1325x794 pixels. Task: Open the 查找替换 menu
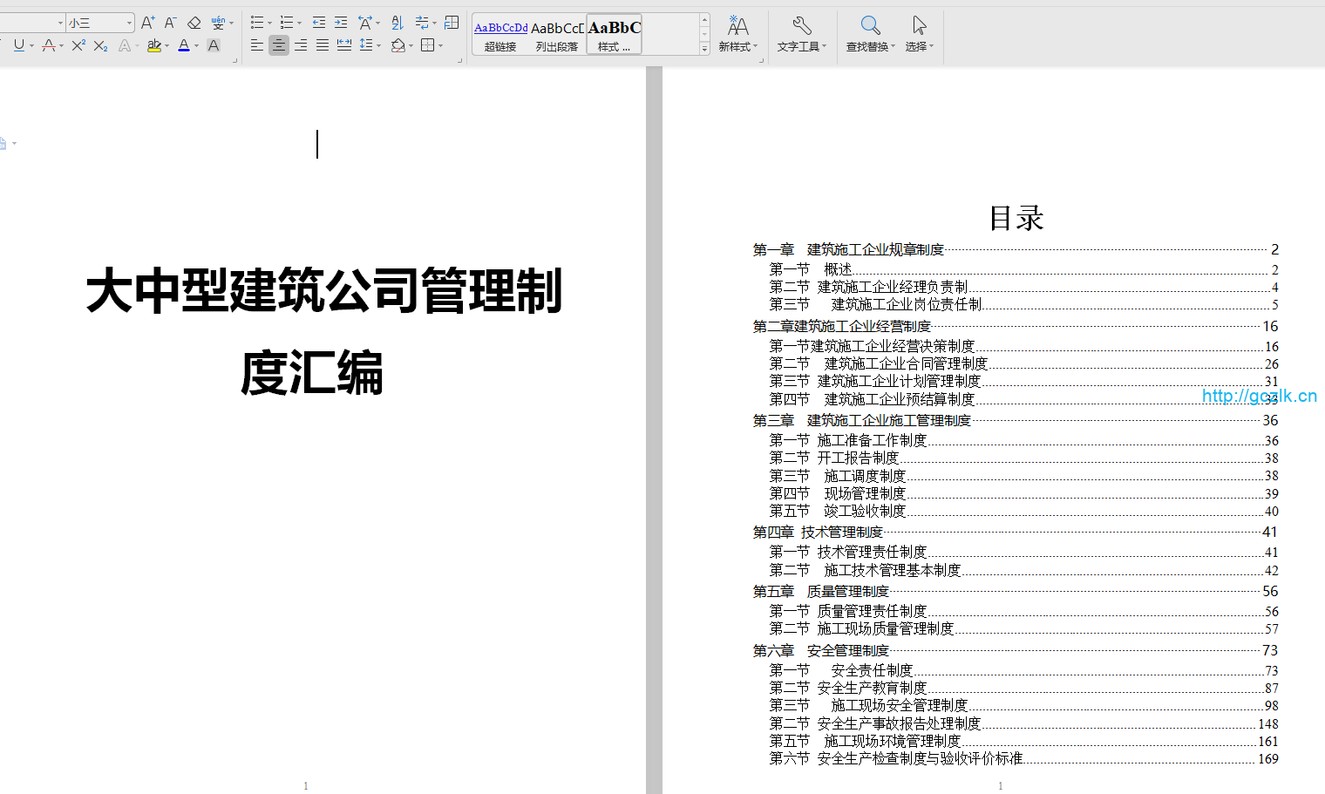pyautogui.click(x=870, y=34)
